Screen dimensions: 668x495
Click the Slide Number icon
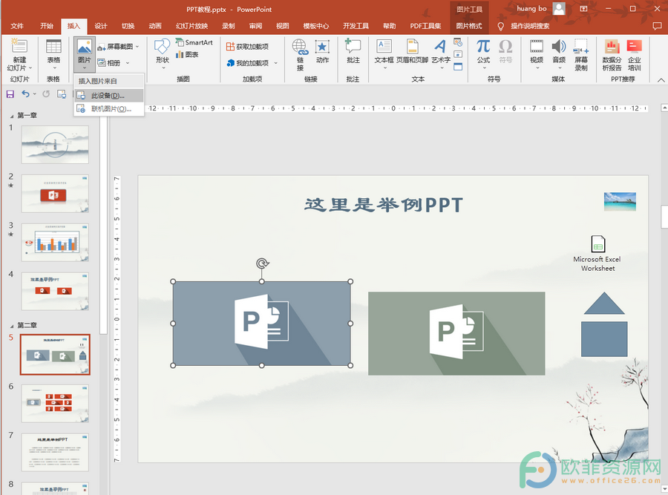tap(458, 54)
